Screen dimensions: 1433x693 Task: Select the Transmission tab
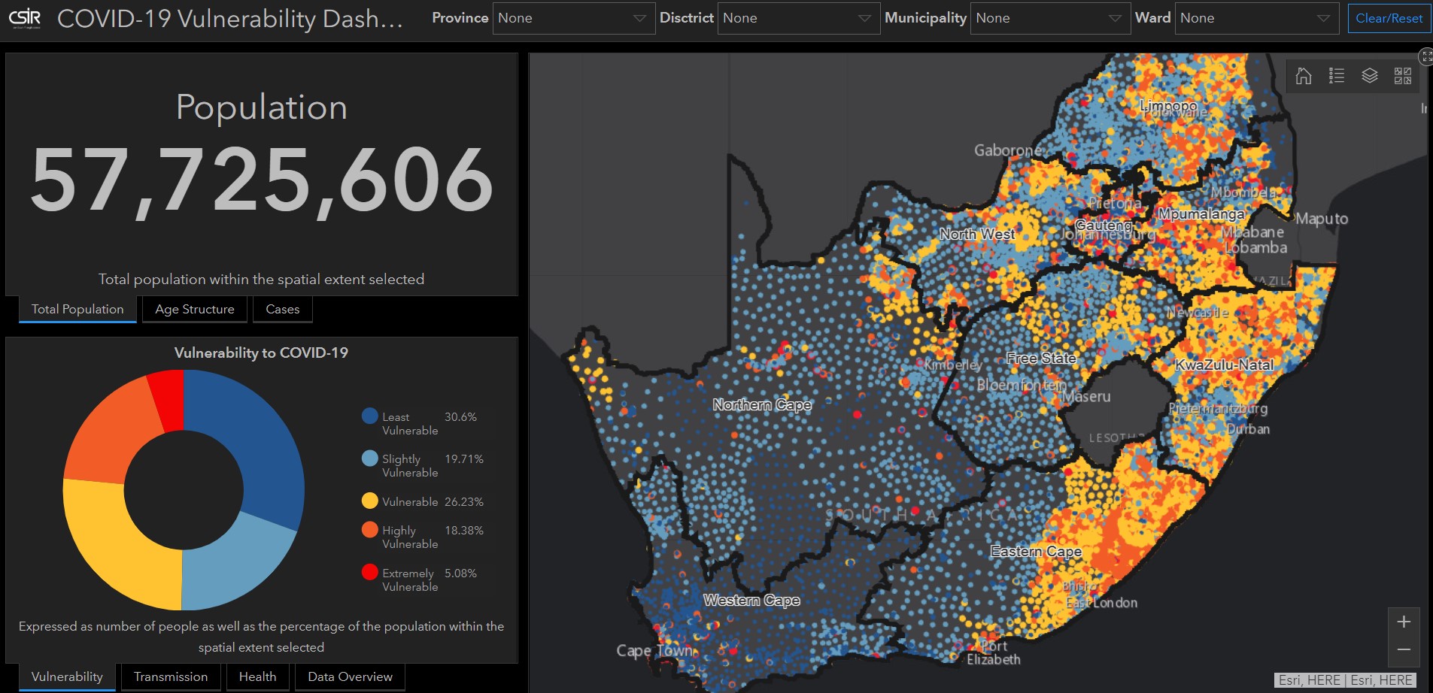171,676
